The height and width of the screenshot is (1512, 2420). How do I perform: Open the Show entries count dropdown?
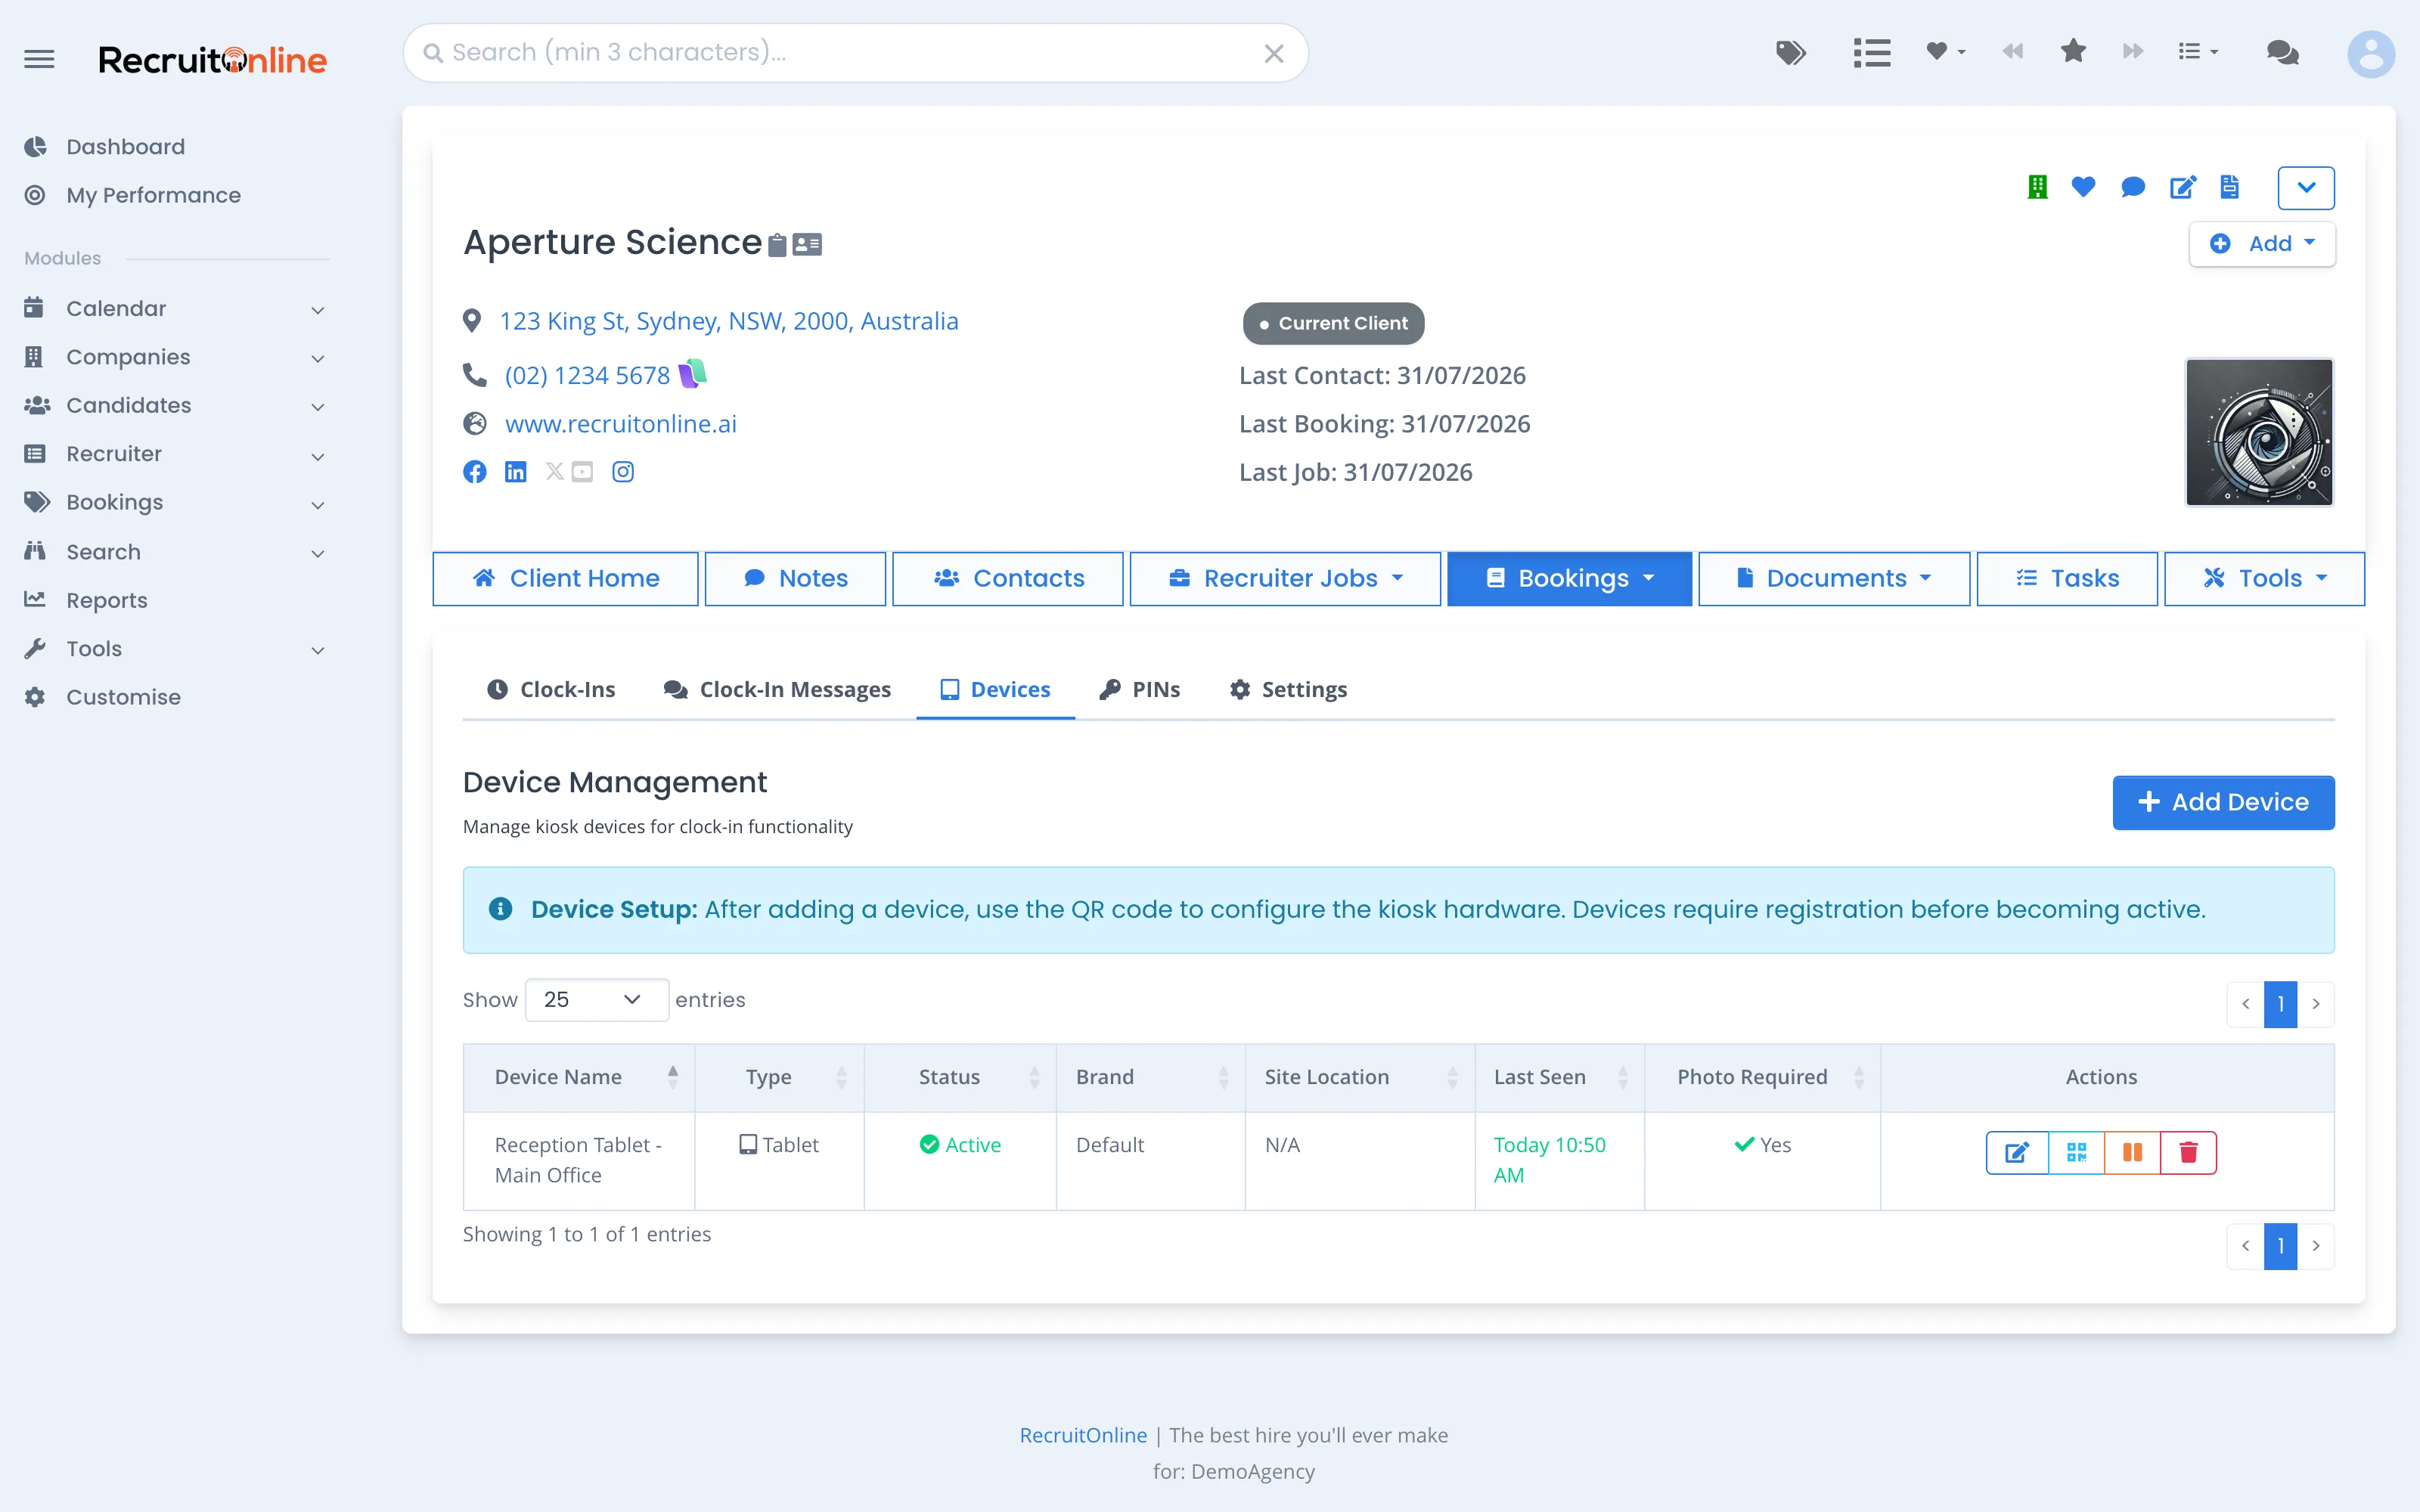point(597,1000)
